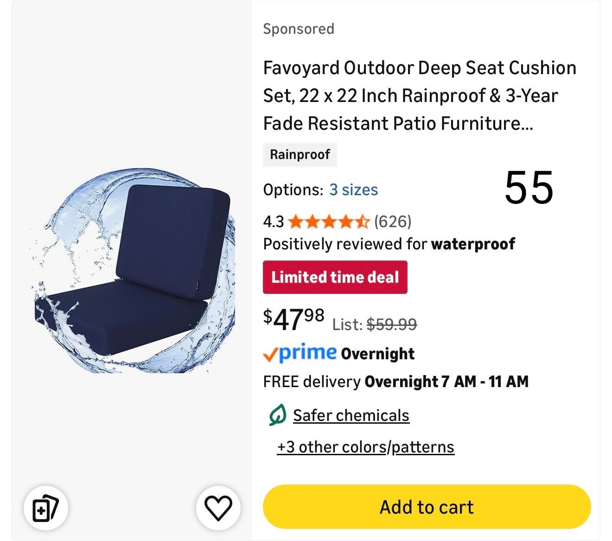Viewport: 612px width, 541px height.
Task: Tap the heart wishlist icon
Action: (x=218, y=508)
